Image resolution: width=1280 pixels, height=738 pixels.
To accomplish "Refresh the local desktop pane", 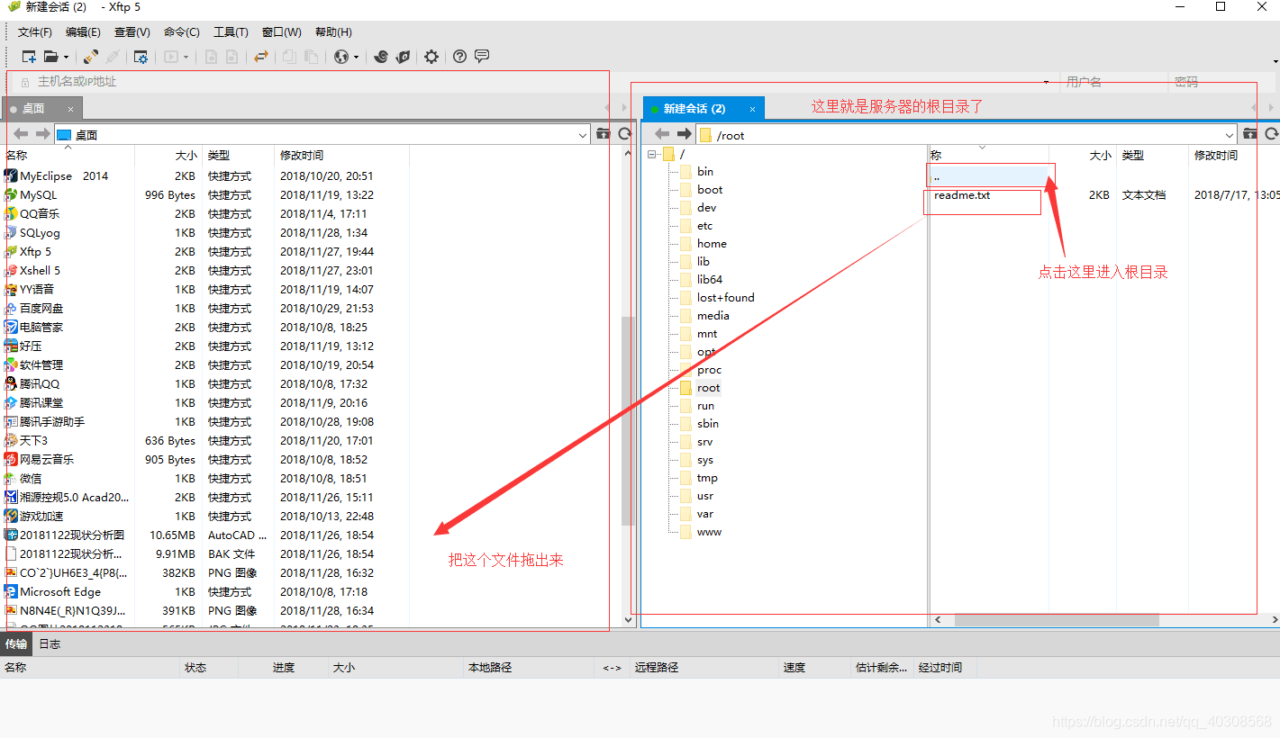I will [624, 134].
